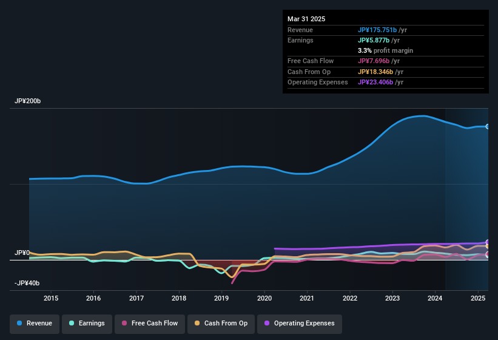Toggle Free Cash Flow legend item

click(x=149, y=324)
